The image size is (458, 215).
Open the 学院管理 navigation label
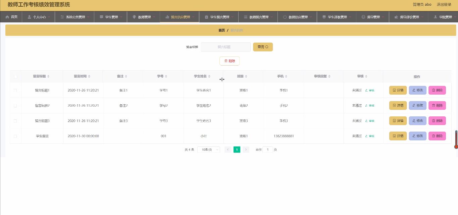pyautogui.click(x=446, y=17)
